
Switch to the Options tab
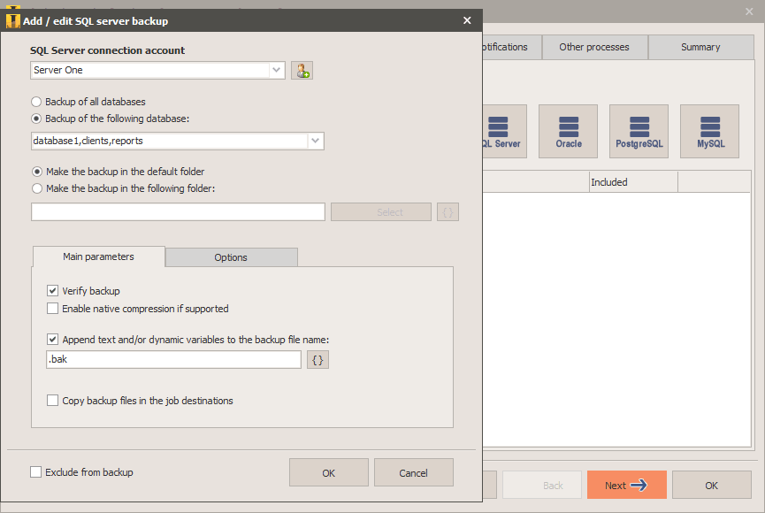pos(231,257)
